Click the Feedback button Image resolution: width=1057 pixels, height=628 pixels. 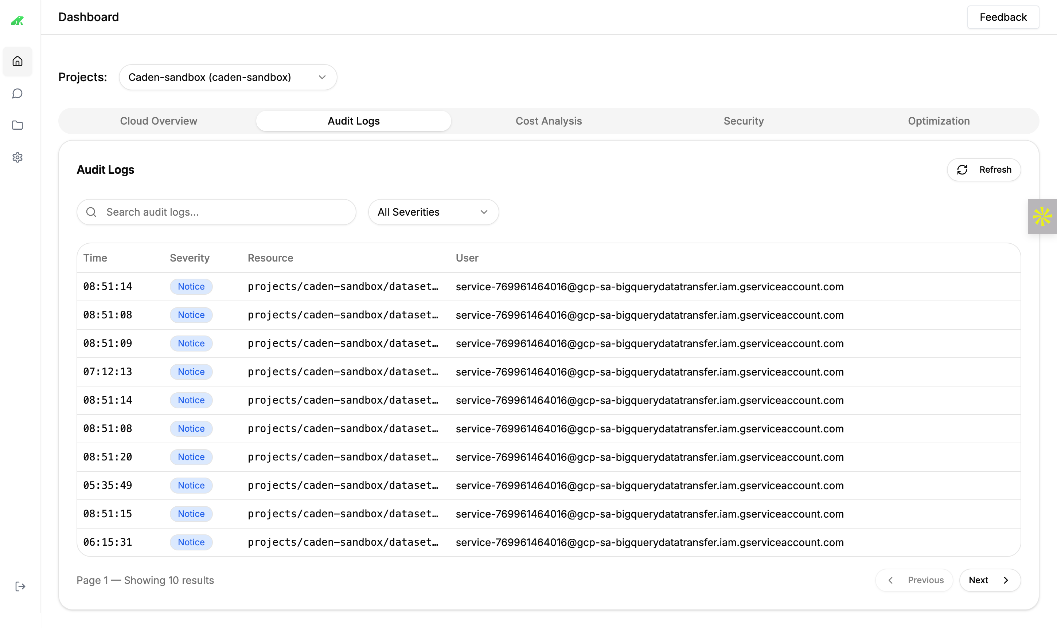pyautogui.click(x=1003, y=17)
